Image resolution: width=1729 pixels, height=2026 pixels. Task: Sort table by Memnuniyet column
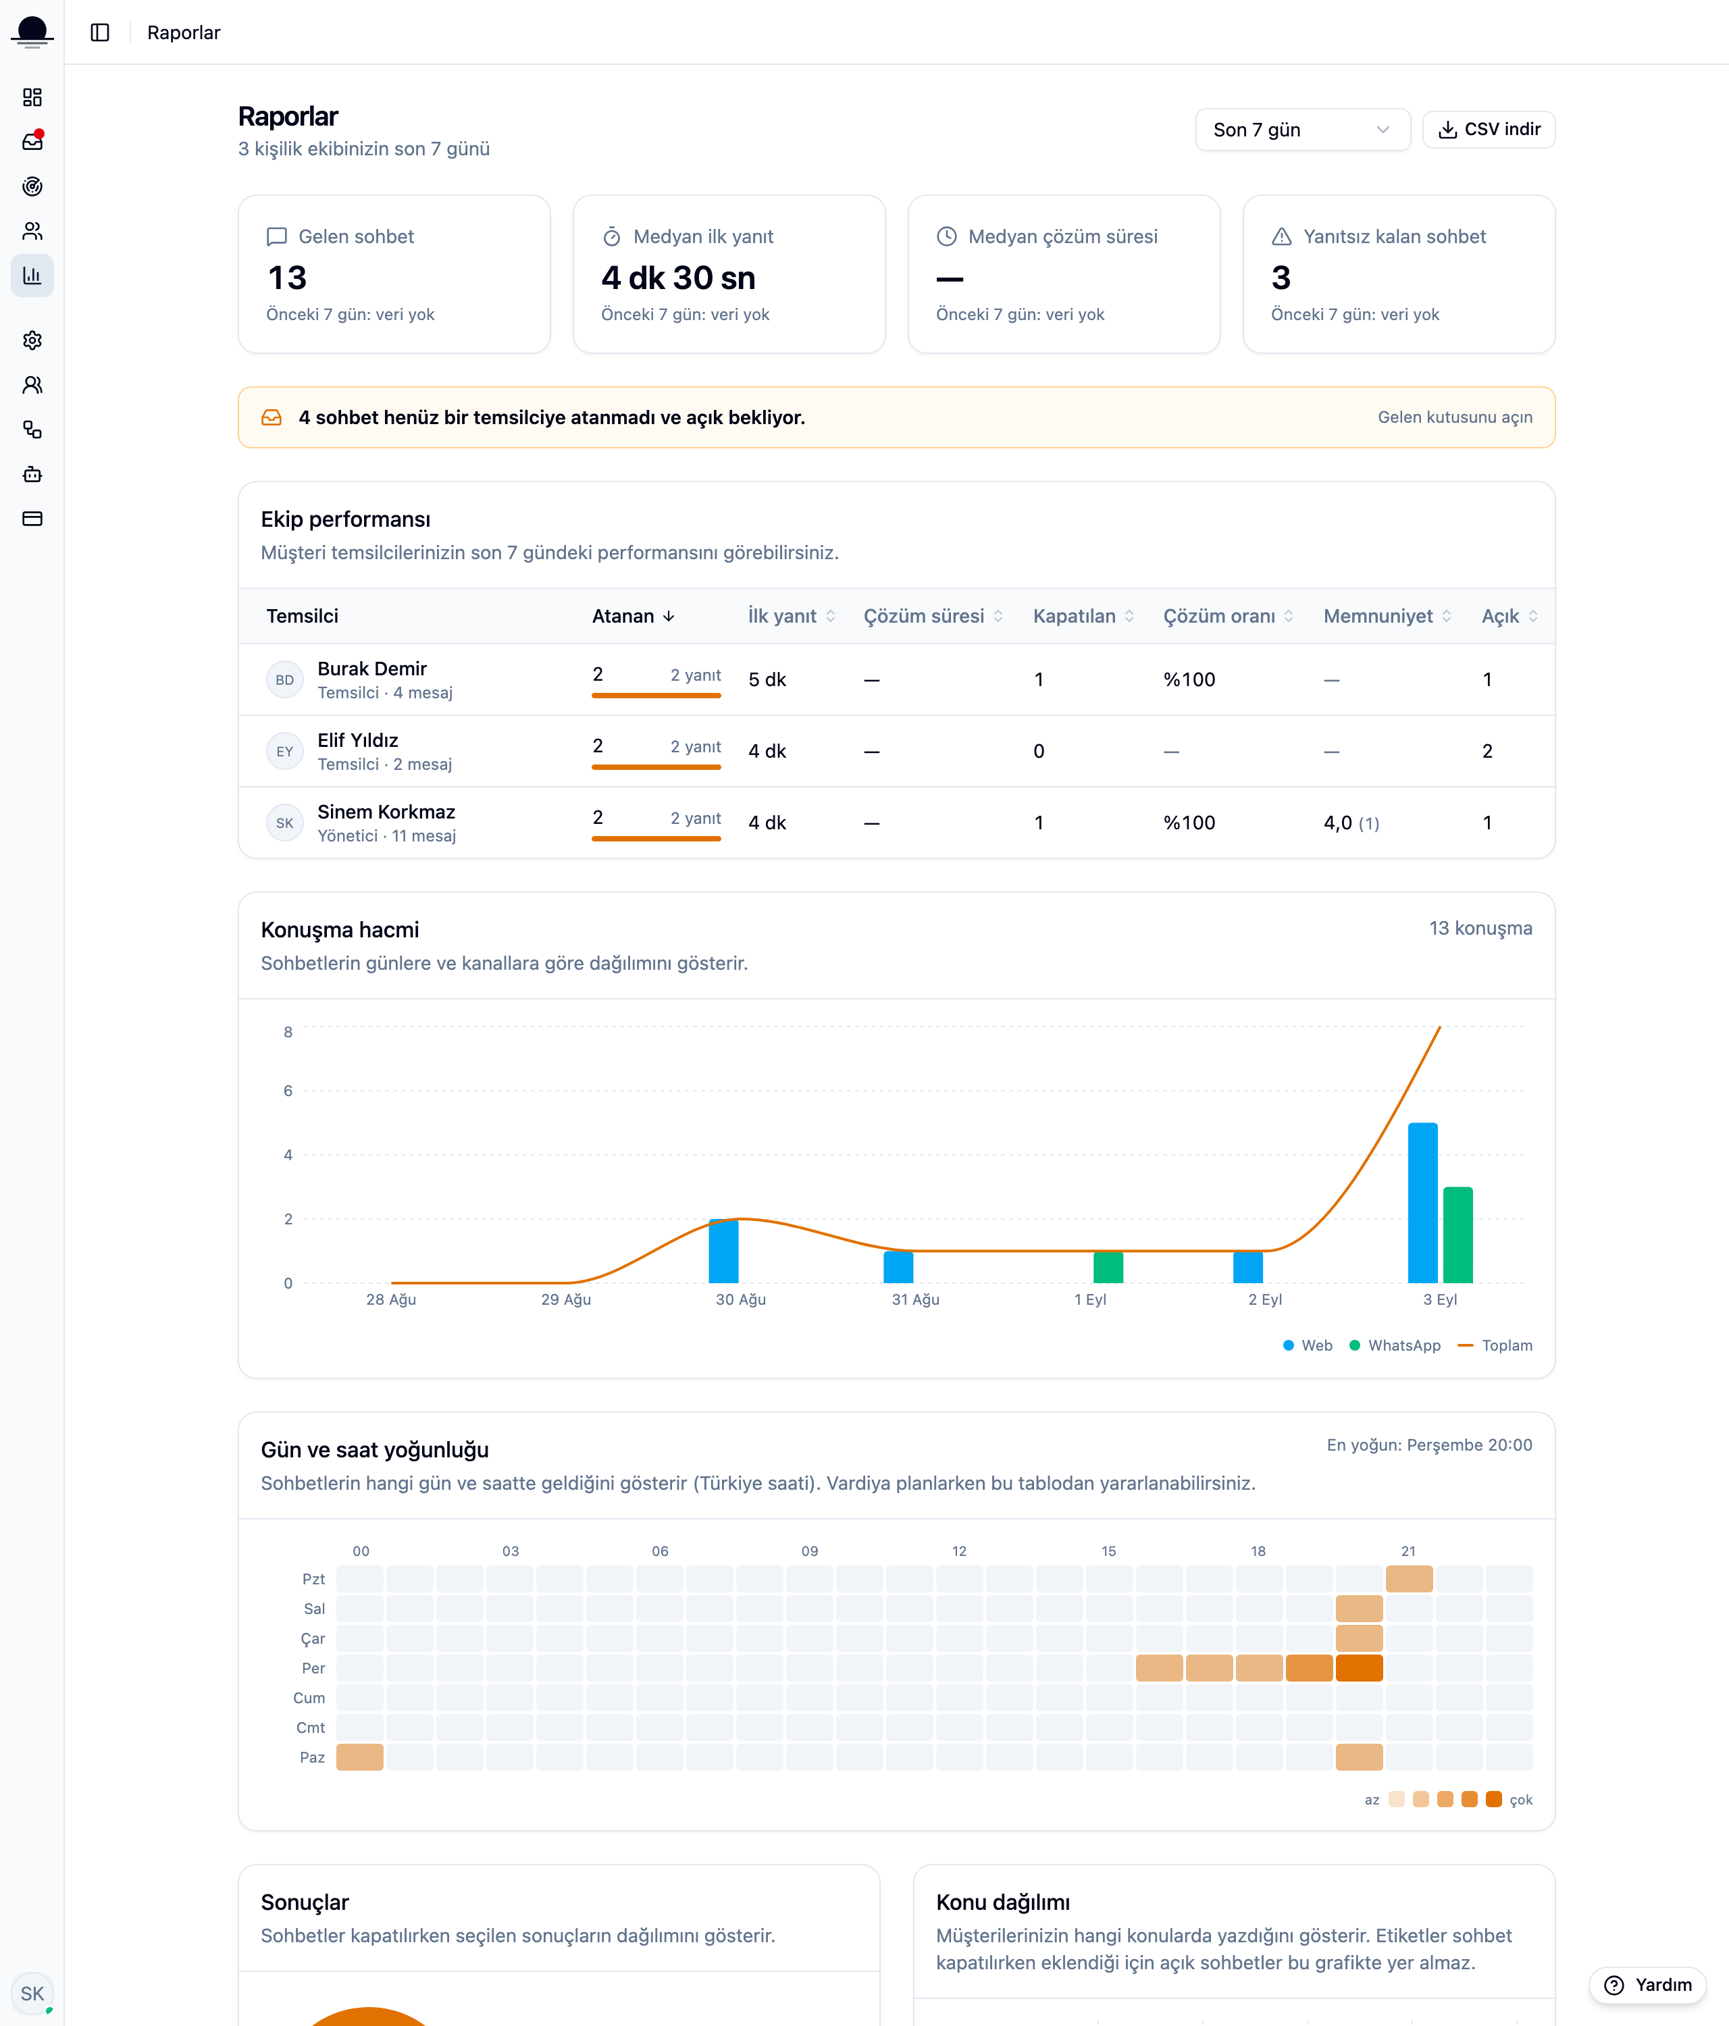1389,616
